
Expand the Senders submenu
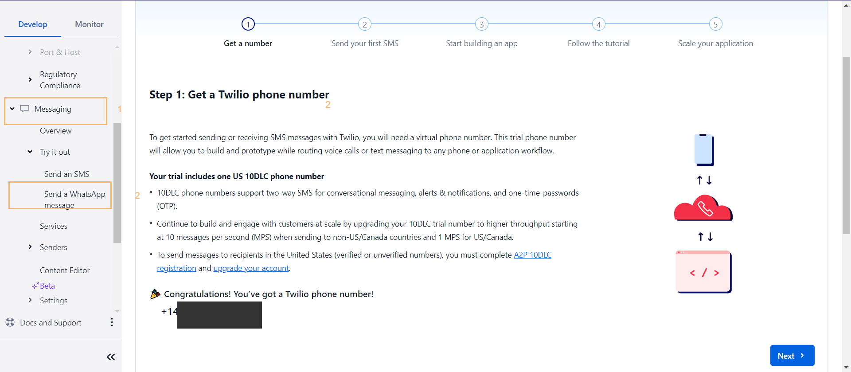pos(30,247)
